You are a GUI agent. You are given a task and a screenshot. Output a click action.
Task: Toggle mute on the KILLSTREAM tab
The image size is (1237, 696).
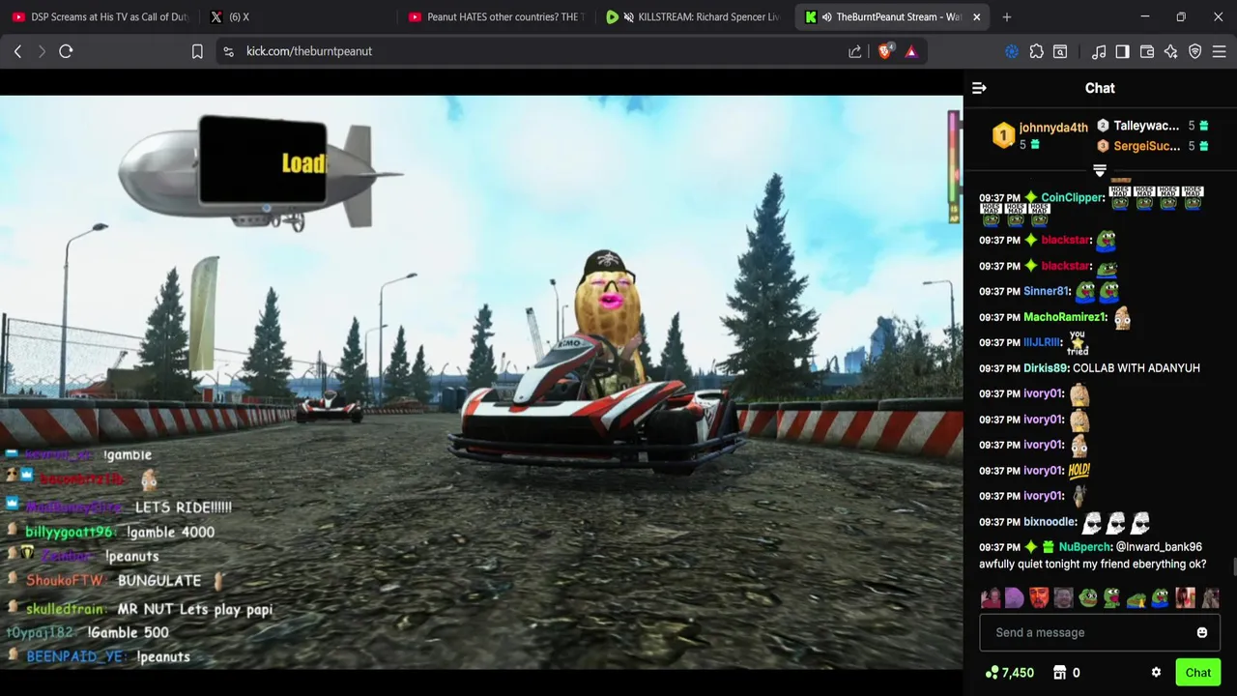click(629, 17)
